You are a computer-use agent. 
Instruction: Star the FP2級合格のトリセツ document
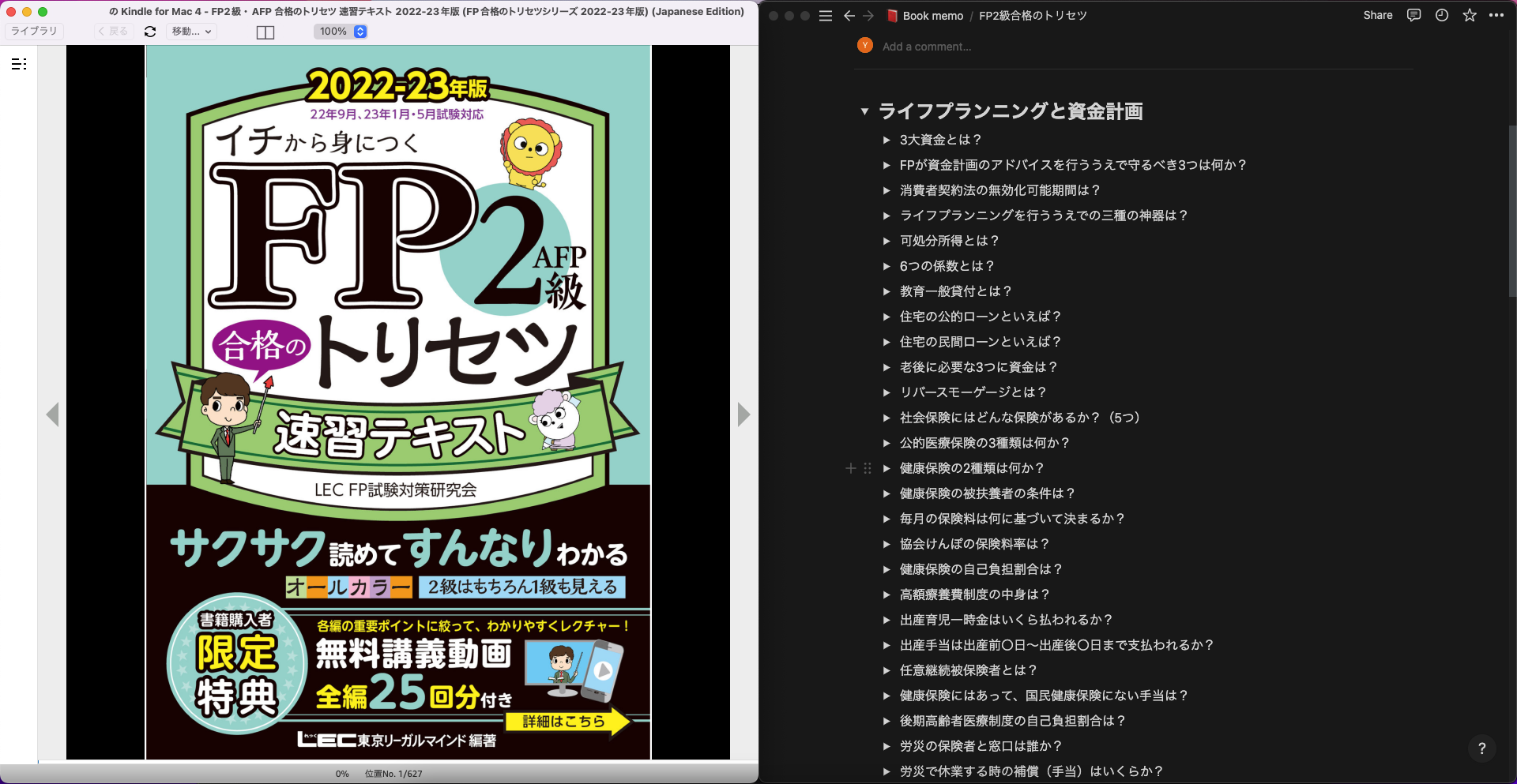tap(1470, 15)
